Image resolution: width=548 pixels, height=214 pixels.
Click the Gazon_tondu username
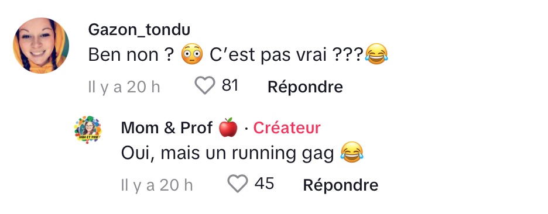click(x=139, y=30)
